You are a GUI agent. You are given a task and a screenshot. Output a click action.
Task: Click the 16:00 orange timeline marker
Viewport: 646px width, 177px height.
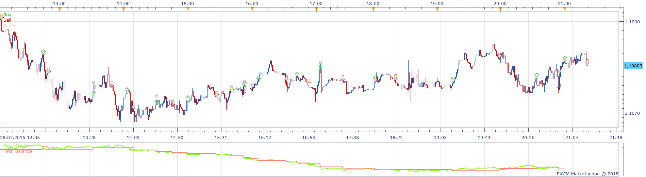(252, 9)
